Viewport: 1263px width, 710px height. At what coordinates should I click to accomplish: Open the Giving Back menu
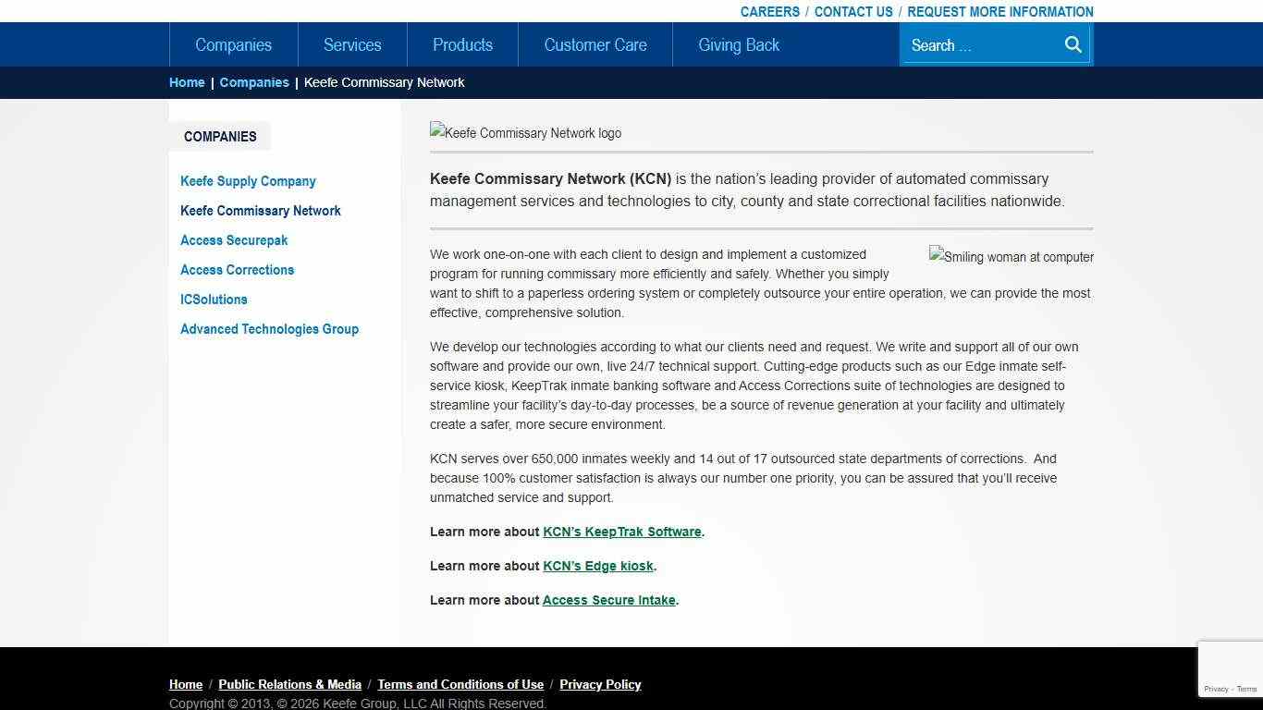738,44
